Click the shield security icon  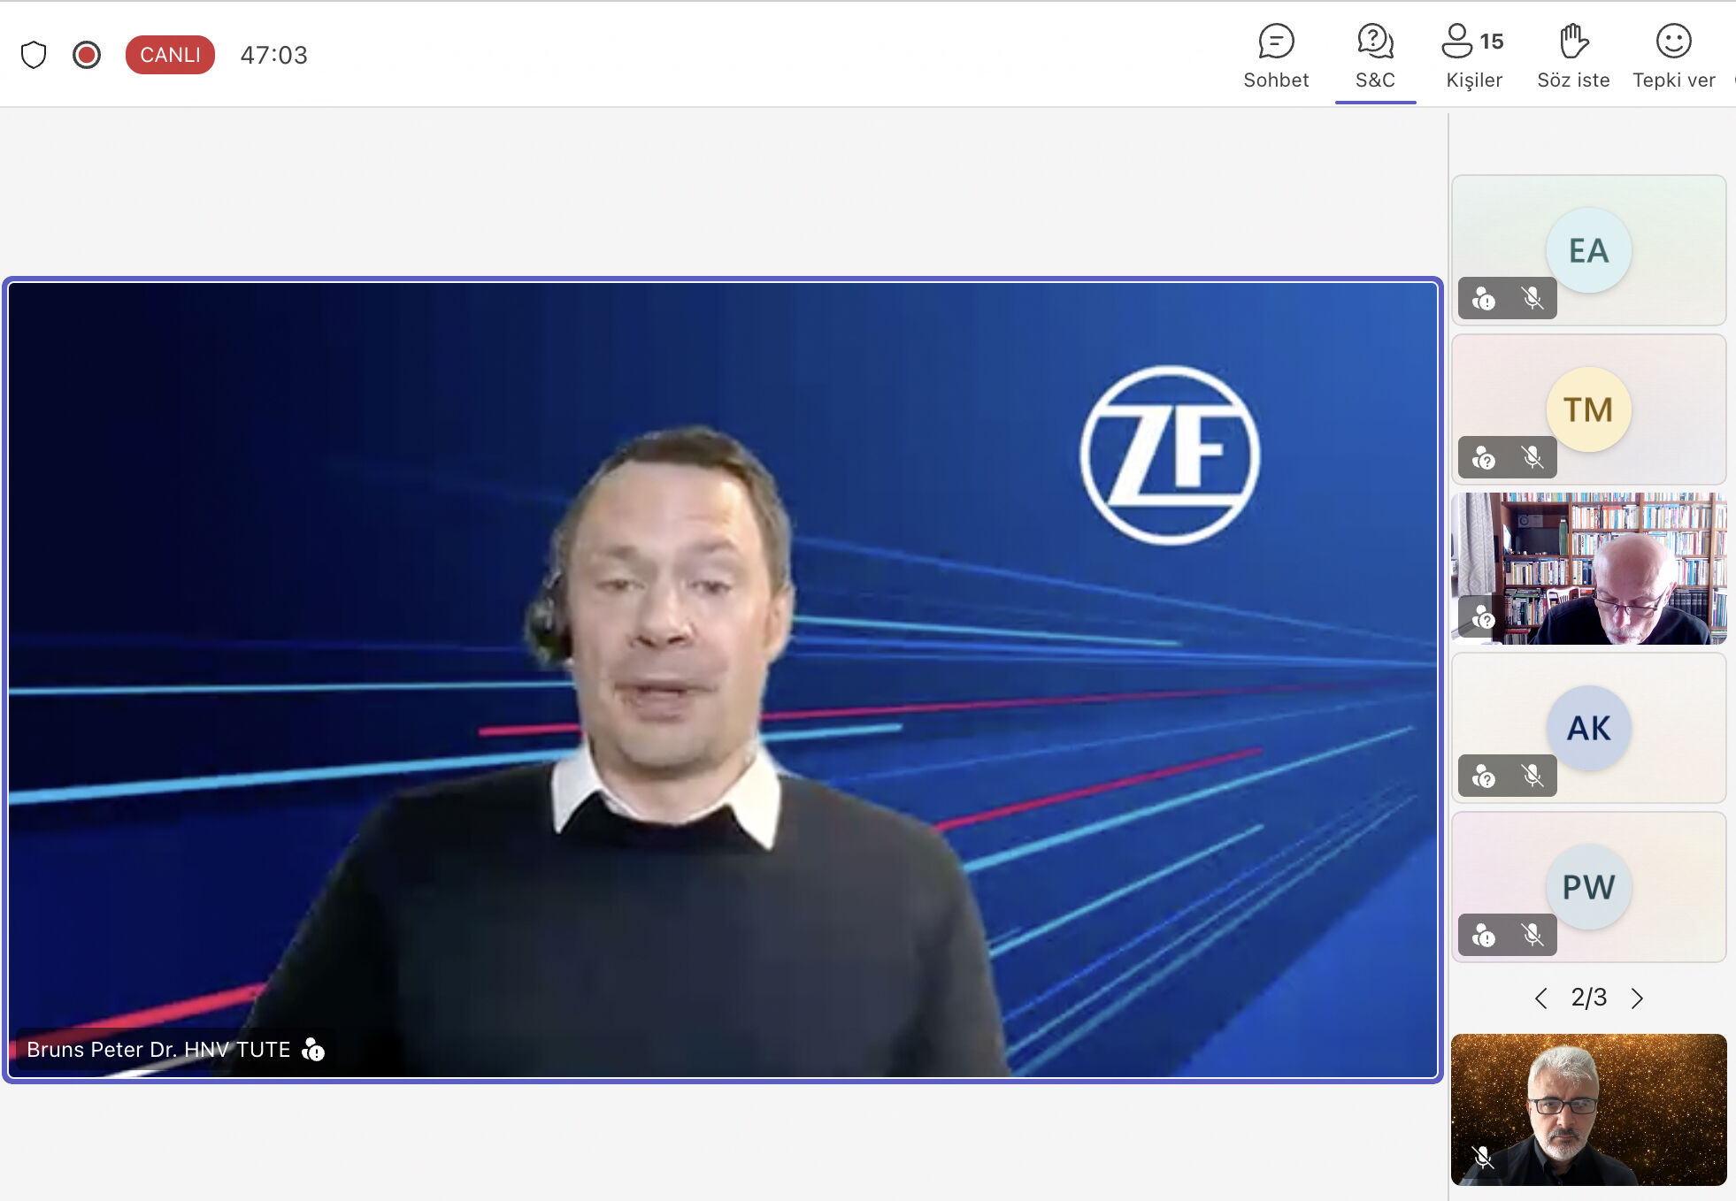click(x=34, y=55)
